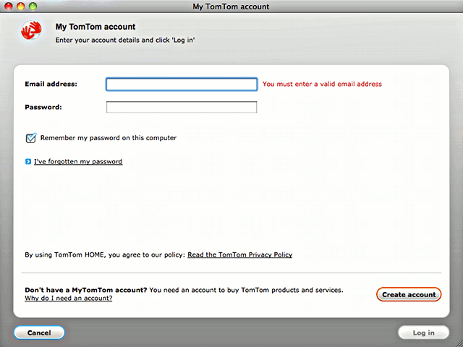The width and height of the screenshot is (463, 347).
Task: Click the My TomTom account window title bar
Action: coord(231,7)
